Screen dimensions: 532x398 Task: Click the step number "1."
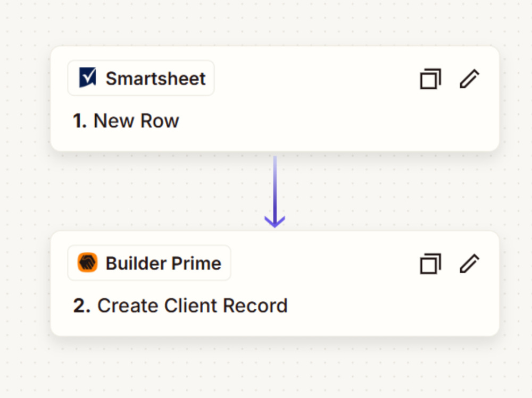pyautogui.click(x=80, y=121)
